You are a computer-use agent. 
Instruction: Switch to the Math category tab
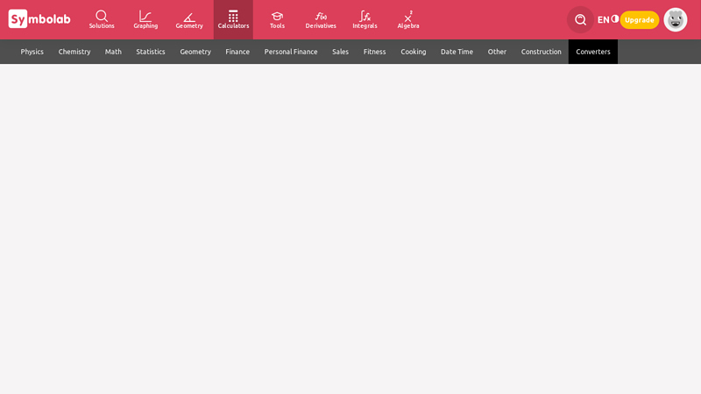click(113, 52)
